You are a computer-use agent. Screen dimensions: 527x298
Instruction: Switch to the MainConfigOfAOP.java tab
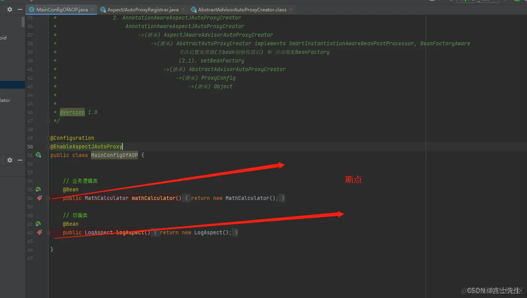click(62, 9)
